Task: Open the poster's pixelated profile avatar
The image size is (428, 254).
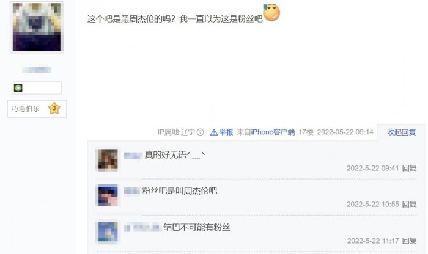Action: pyautogui.click(x=37, y=27)
